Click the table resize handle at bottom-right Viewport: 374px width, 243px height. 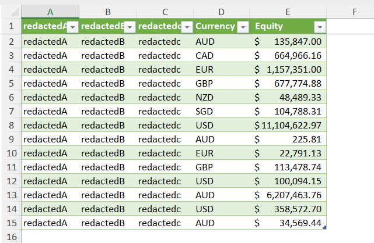tap(324, 227)
